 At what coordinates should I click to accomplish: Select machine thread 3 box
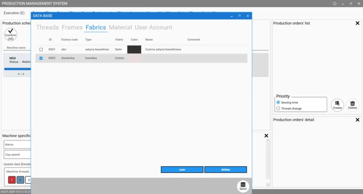tap(28, 180)
